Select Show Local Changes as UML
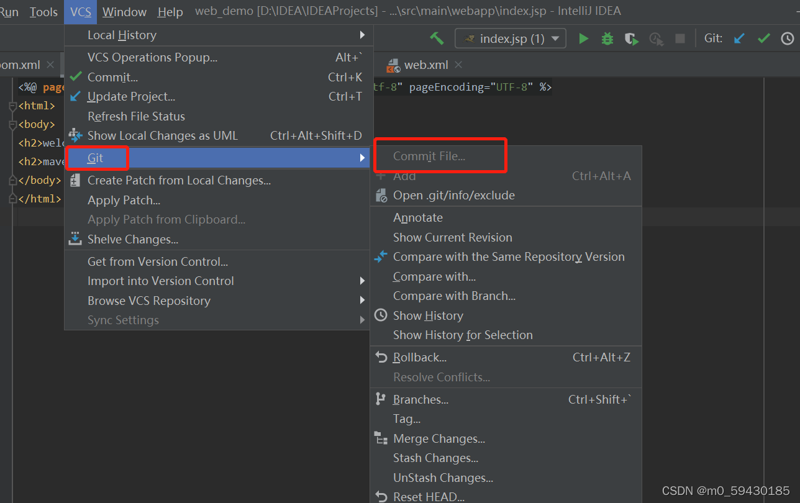The width and height of the screenshot is (800, 503). pos(219,135)
